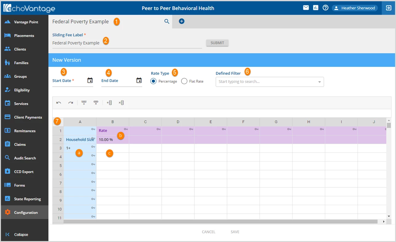Open the Start Date calendar picker
The width and height of the screenshot is (396, 242).
coord(90,80)
